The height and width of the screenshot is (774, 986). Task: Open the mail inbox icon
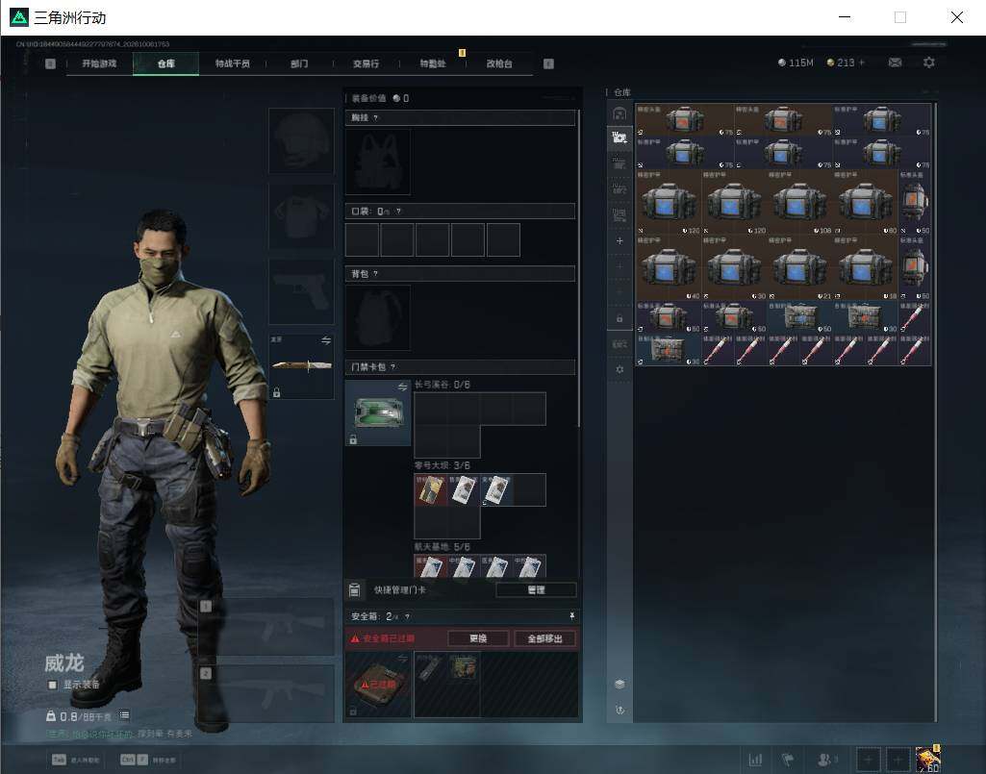pyautogui.click(x=895, y=62)
